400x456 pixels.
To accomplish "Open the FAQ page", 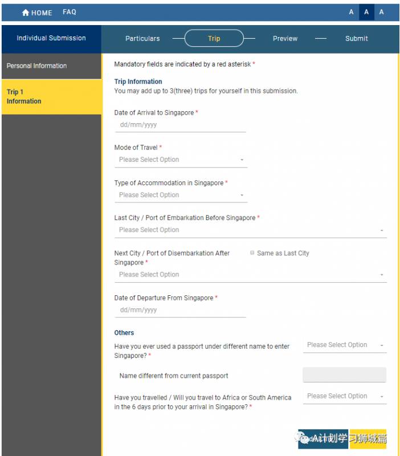I will coord(69,12).
